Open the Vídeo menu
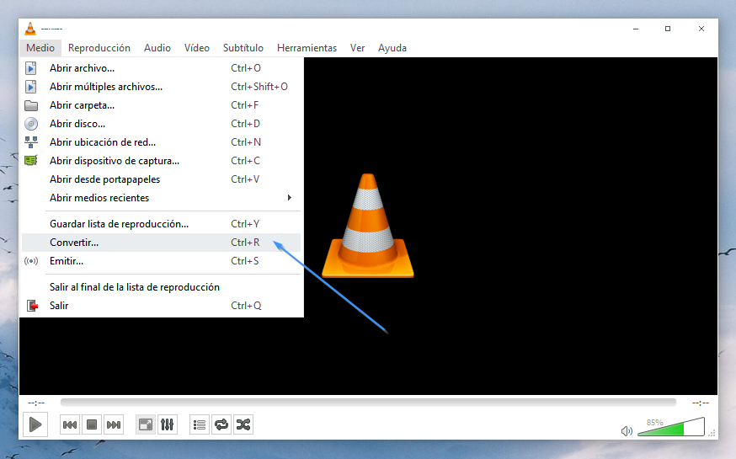 pos(197,48)
